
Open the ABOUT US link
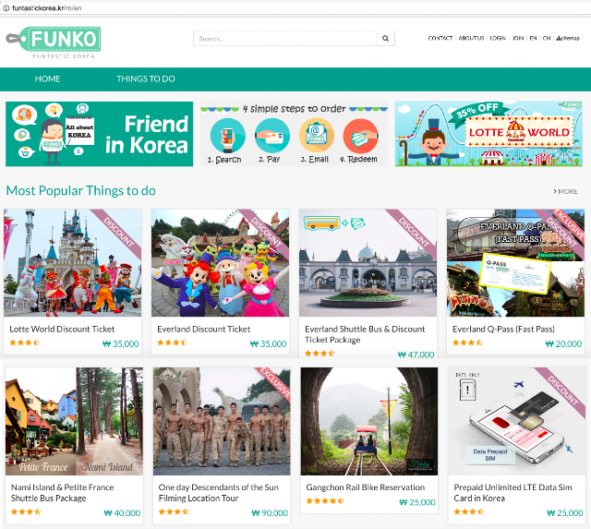(x=471, y=38)
